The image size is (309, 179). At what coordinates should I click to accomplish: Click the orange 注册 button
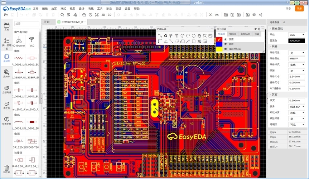click(299, 9)
